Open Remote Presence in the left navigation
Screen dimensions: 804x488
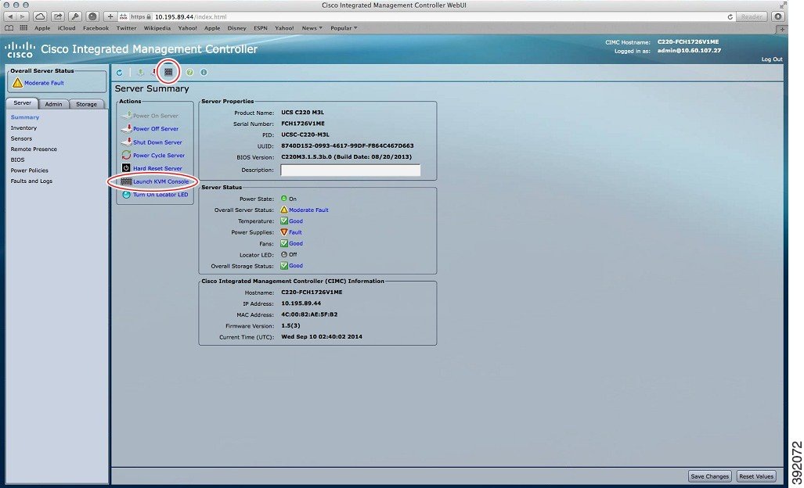click(34, 149)
